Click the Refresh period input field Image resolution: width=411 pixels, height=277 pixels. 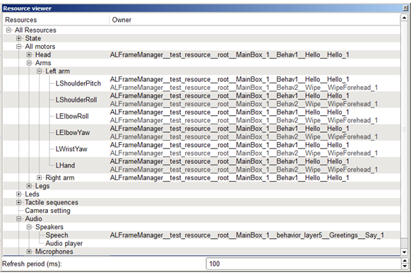click(304, 264)
